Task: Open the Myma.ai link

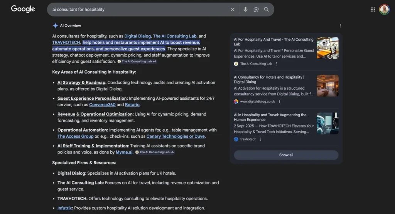Action: 124,152
